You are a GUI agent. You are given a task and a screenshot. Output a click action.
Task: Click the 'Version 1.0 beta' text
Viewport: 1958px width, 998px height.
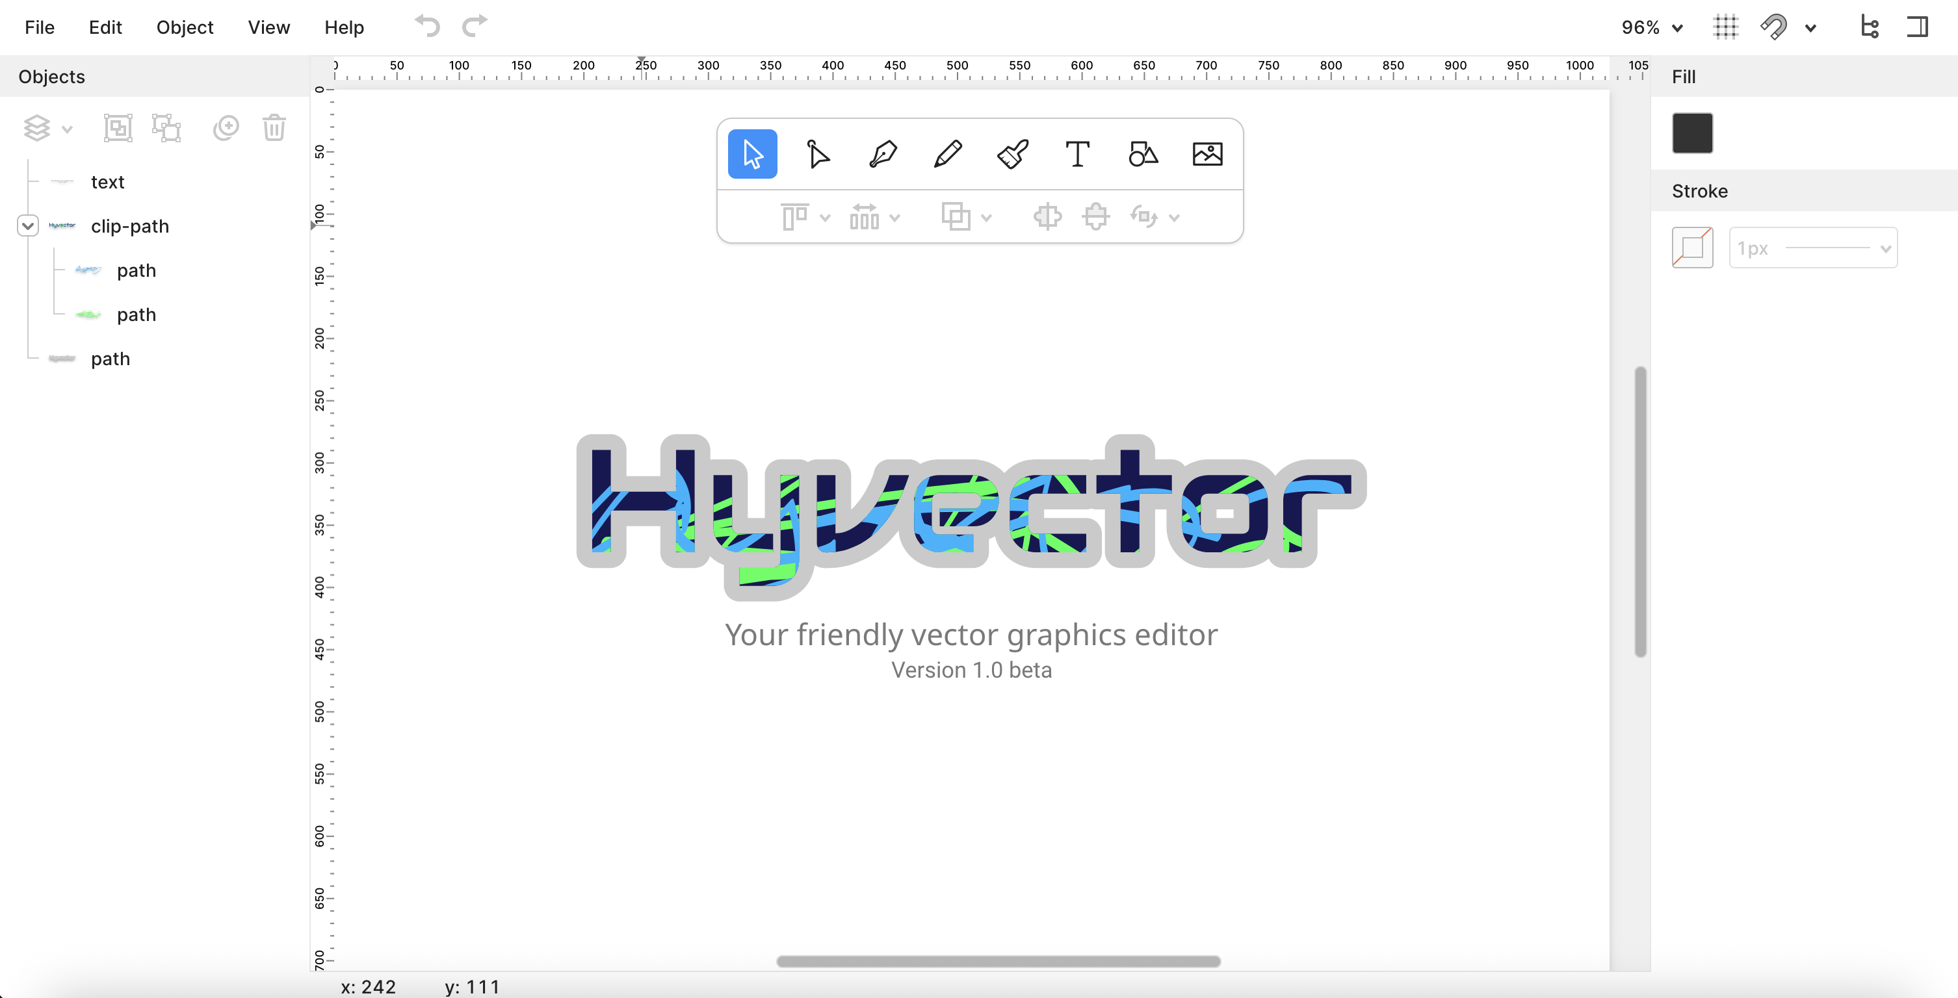[x=971, y=670]
